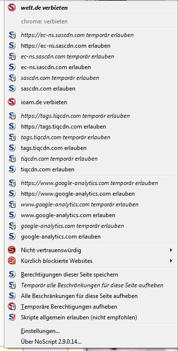Screen dimensions: 178x351
Task: Click the red NoScript icon beside welt.de verbieten
Action: [x=12, y=8]
